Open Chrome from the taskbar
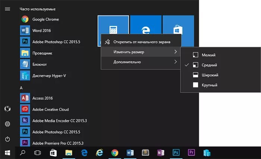 115,153
